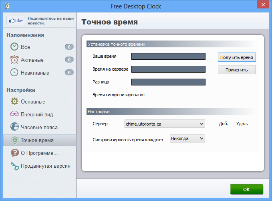Click the thumbs-up Like button

tap(16, 20)
